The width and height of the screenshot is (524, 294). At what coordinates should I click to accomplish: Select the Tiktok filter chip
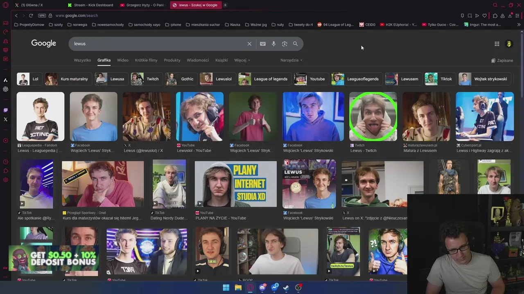440,79
